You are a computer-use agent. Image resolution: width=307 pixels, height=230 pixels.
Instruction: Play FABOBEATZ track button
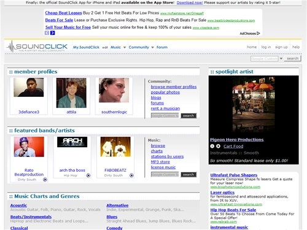(131, 175)
